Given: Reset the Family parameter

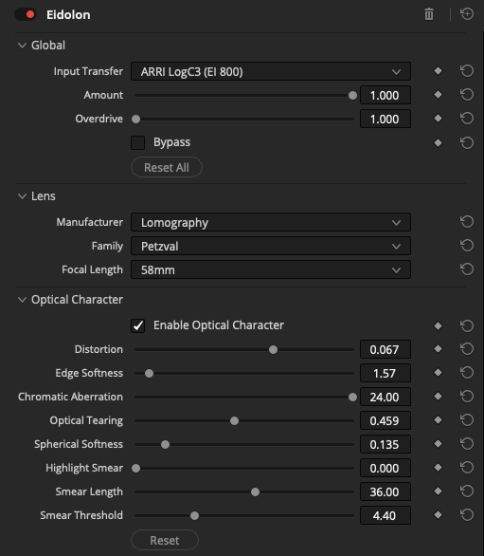Looking at the screenshot, I should click(x=467, y=246).
